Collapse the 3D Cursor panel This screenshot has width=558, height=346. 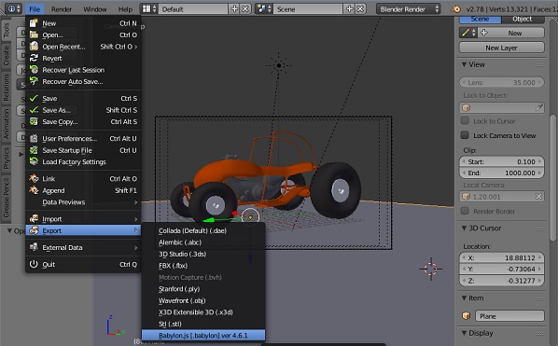coord(464,228)
